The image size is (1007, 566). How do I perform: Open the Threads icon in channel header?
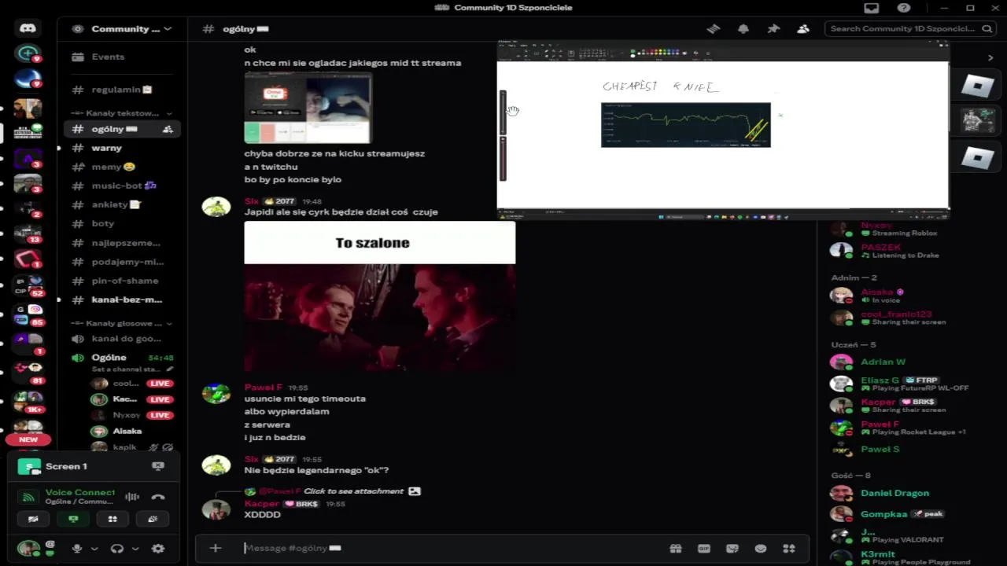[714, 28]
